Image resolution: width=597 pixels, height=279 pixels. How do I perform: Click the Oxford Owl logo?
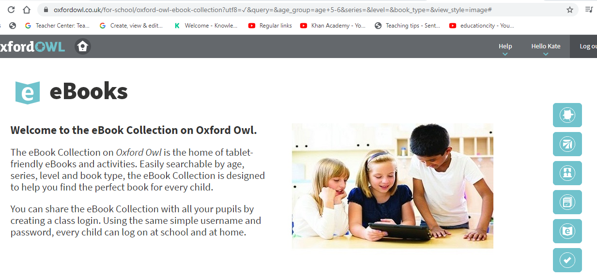32,46
